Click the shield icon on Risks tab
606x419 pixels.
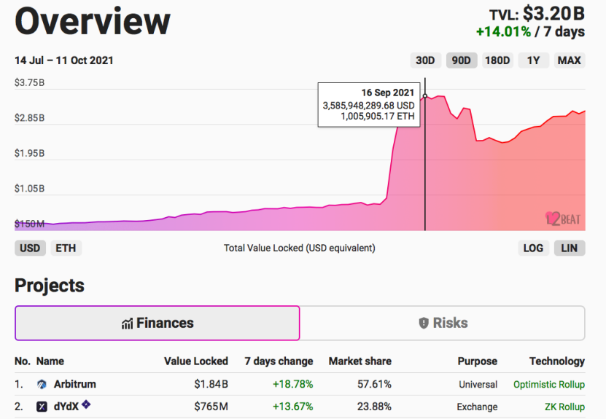pos(424,324)
